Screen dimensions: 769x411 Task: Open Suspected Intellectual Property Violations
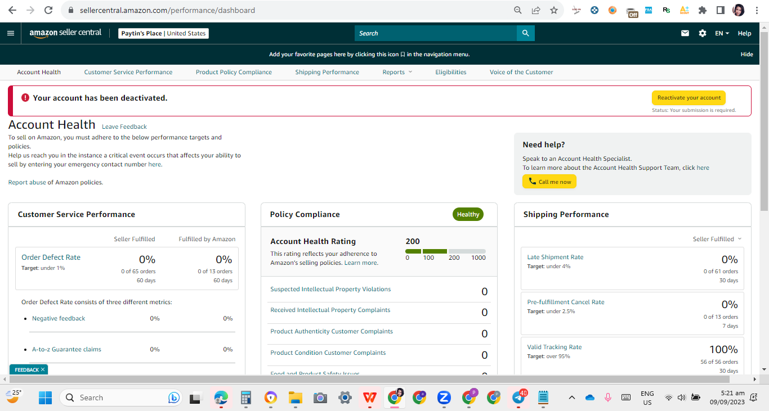(330, 289)
